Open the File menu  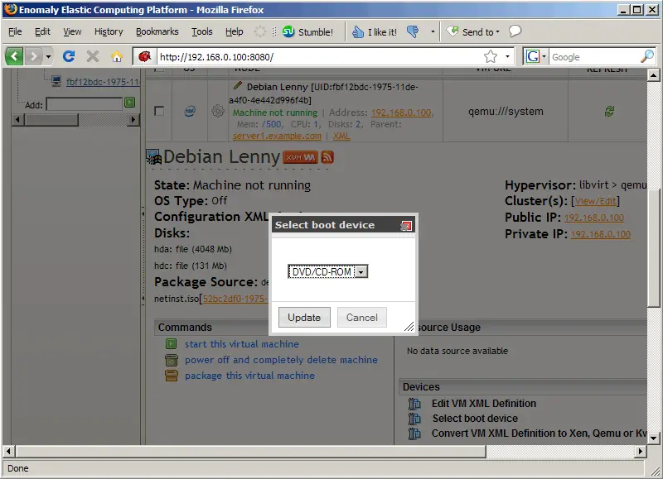[15, 31]
